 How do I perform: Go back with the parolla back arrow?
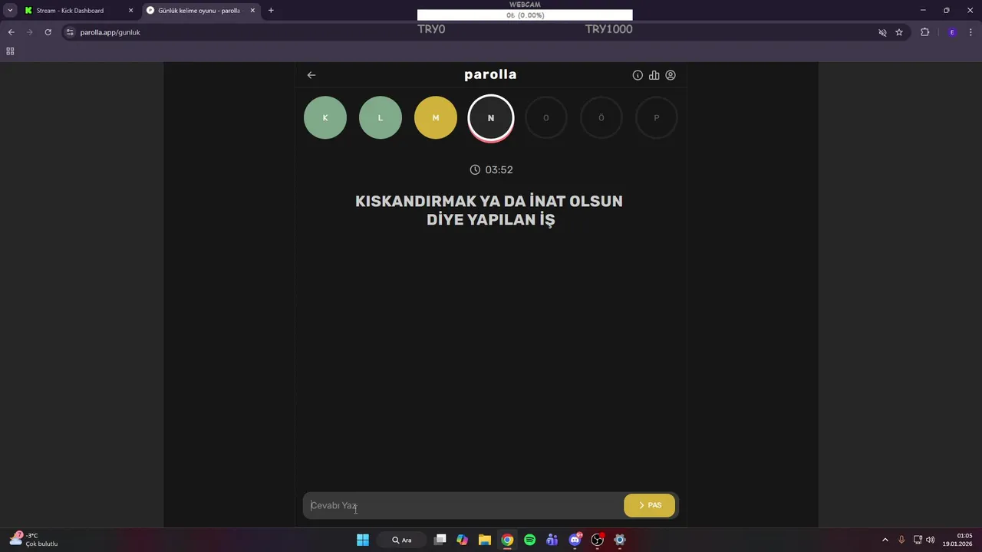[x=311, y=75]
